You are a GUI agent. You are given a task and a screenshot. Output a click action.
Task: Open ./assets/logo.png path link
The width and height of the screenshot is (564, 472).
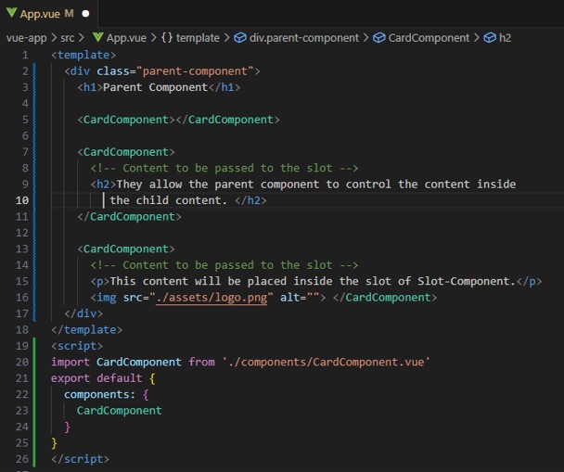[211, 298]
